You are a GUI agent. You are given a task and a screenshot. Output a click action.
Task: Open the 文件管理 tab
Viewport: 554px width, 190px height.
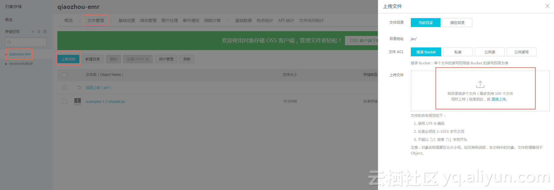(x=96, y=20)
